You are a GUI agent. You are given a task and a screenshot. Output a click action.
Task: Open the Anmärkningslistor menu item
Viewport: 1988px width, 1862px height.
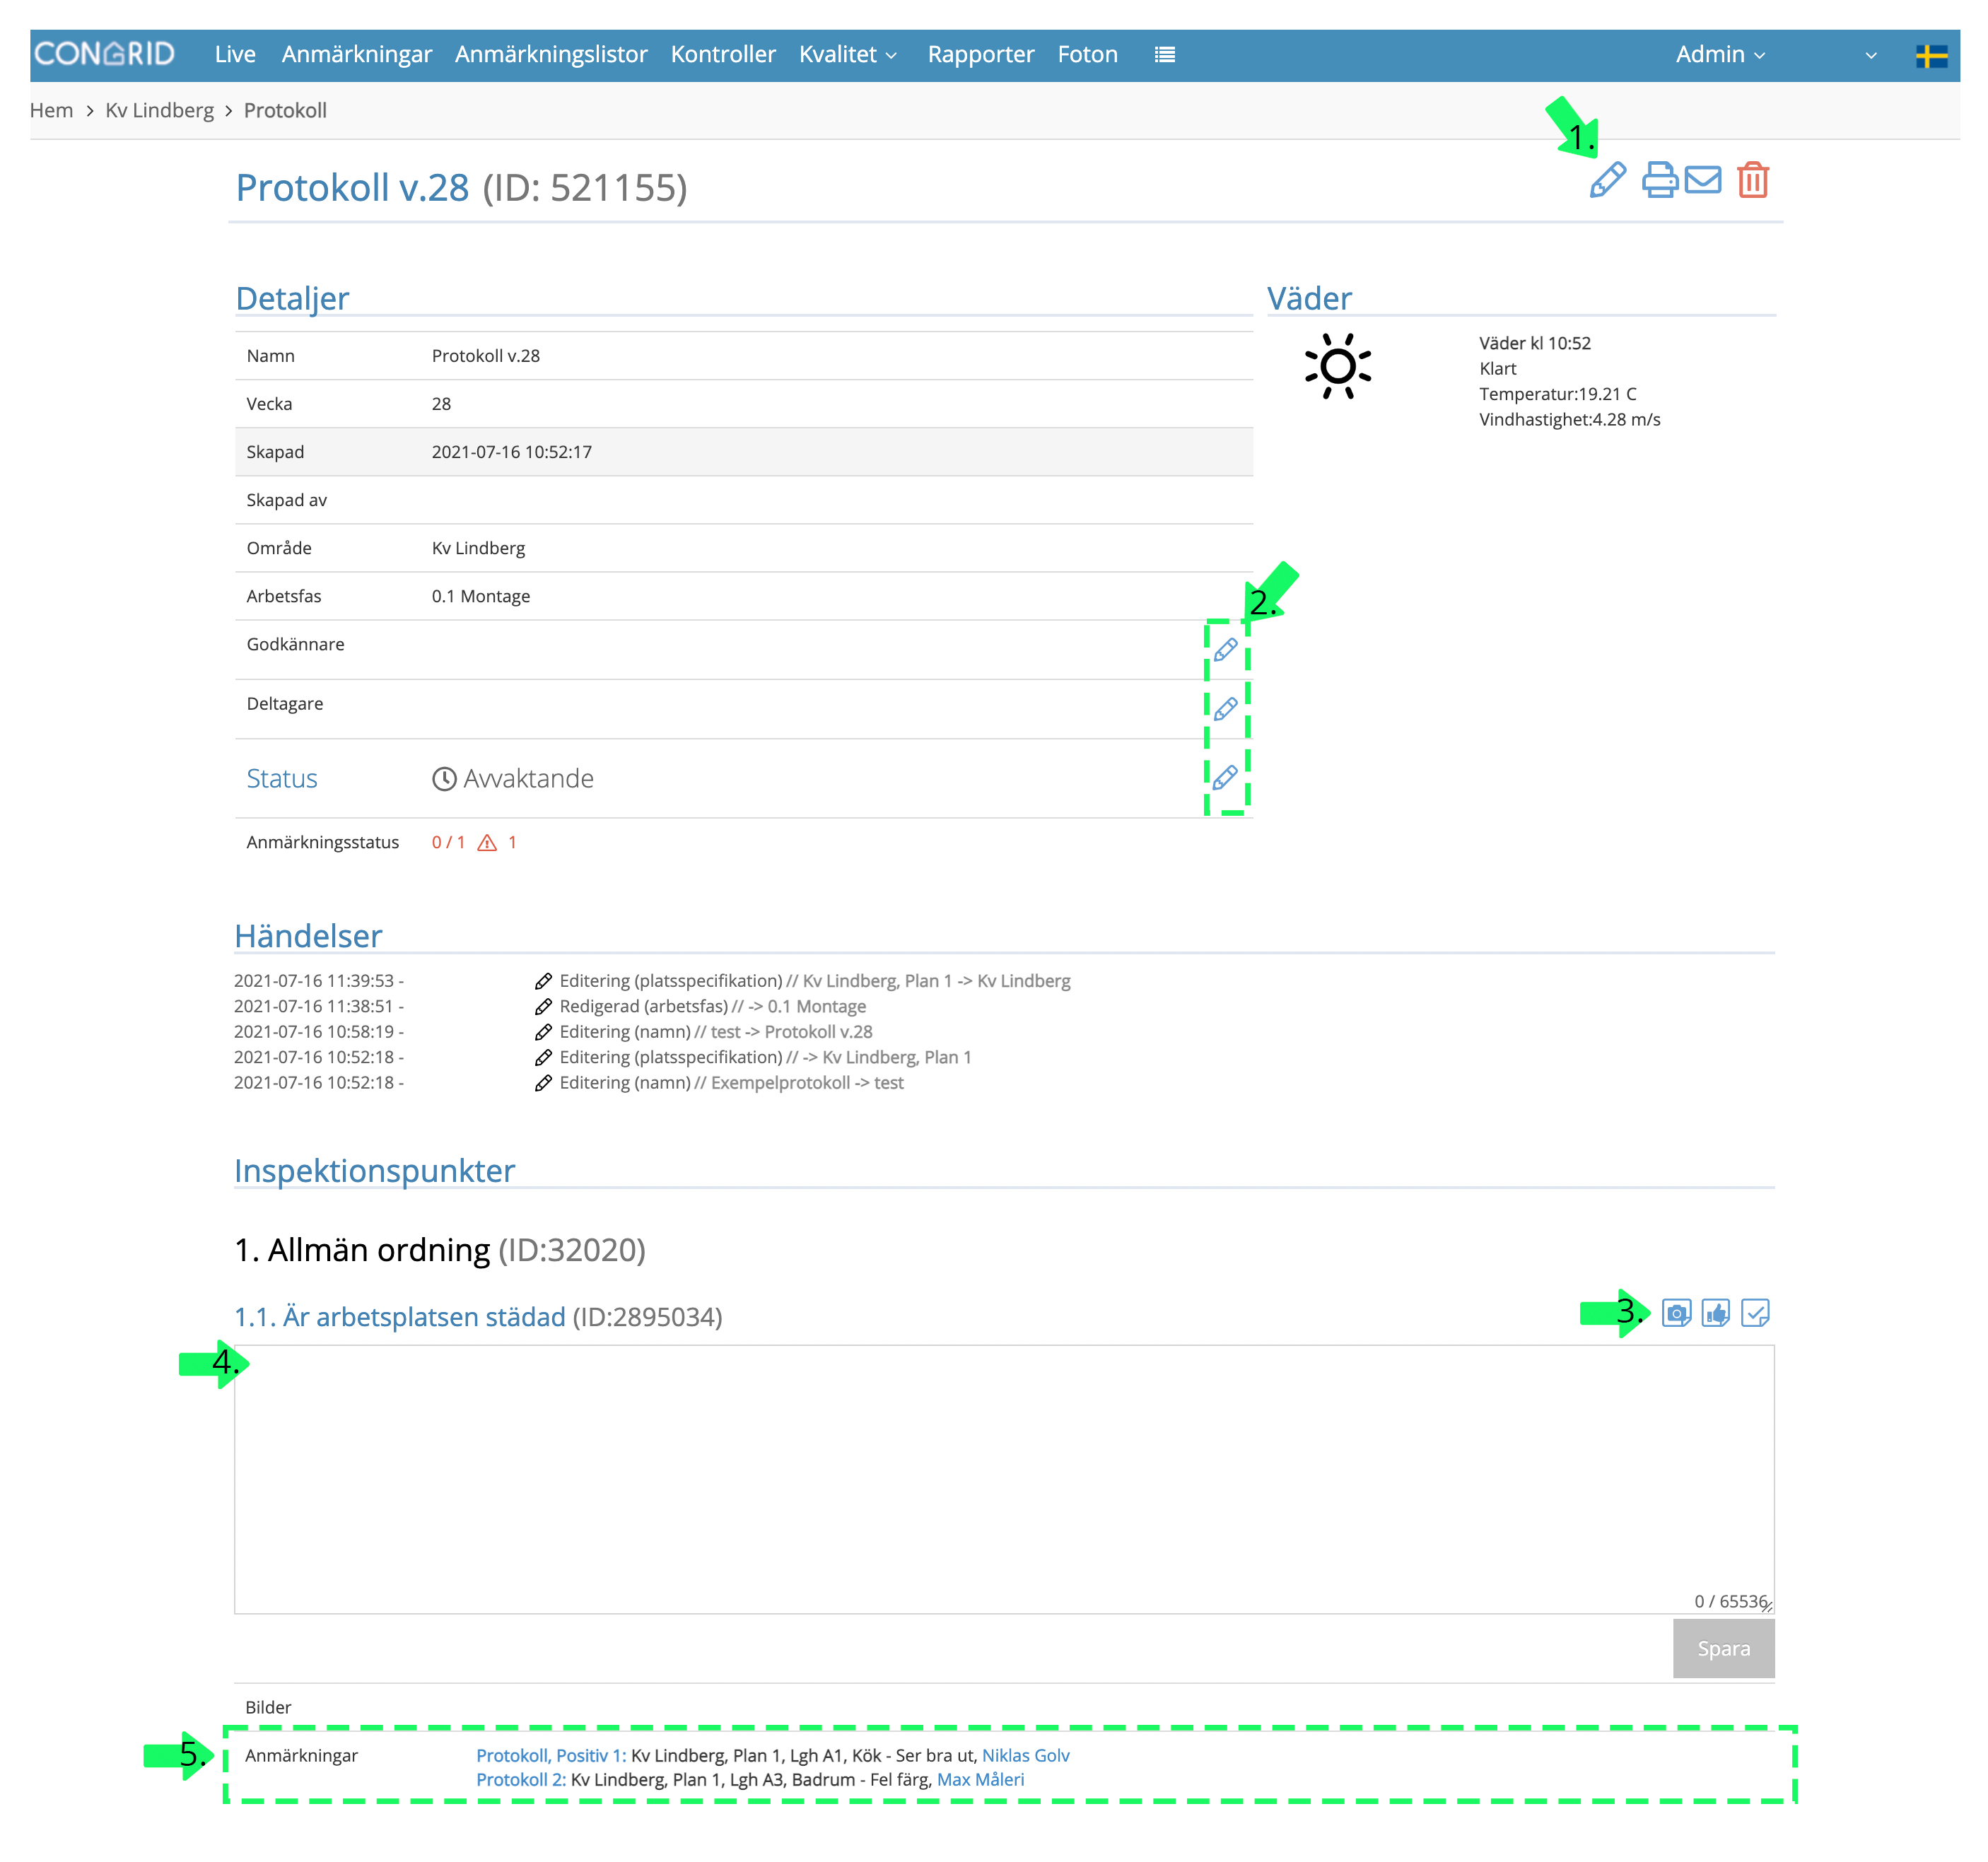[x=551, y=55]
